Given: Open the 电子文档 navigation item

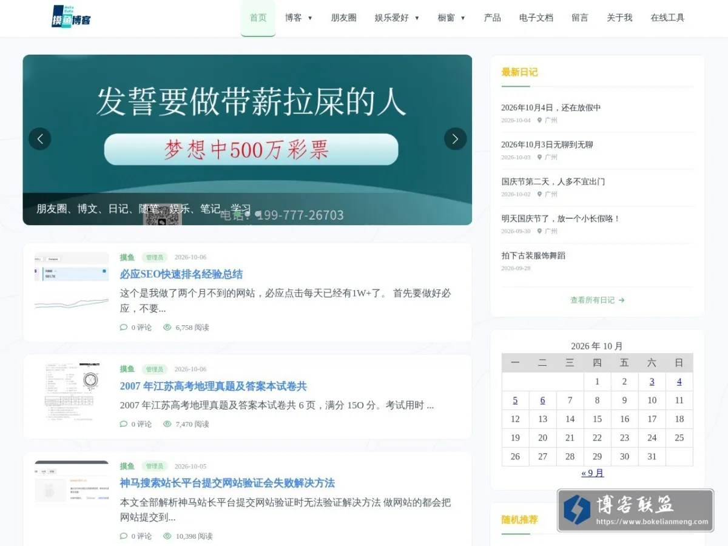Looking at the screenshot, I should [x=536, y=18].
